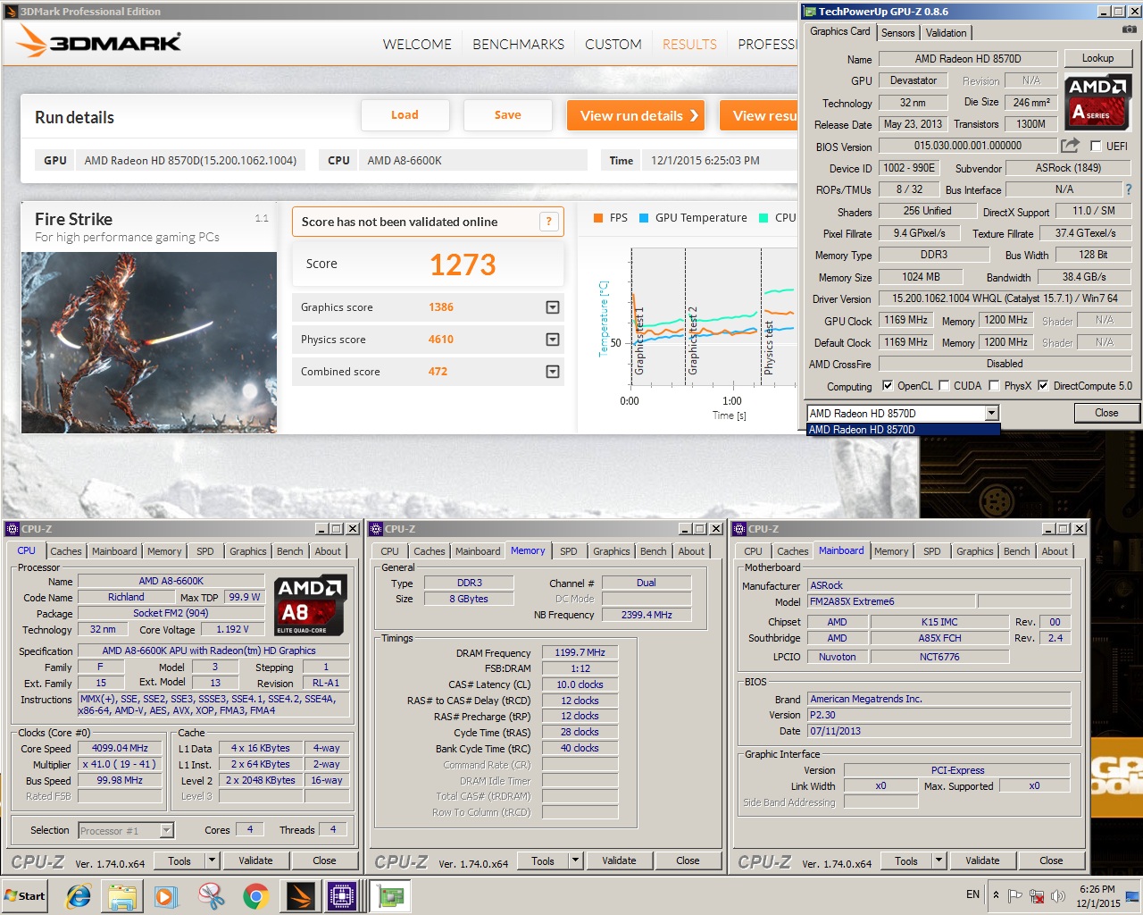Go to the CUSTOM tab in 3DMark
Viewport: 1143px width, 915px height.
click(x=613, y=44)
